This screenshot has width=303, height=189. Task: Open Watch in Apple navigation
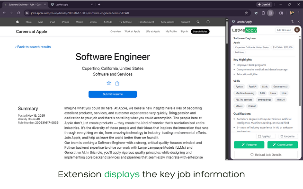[80, 22]
